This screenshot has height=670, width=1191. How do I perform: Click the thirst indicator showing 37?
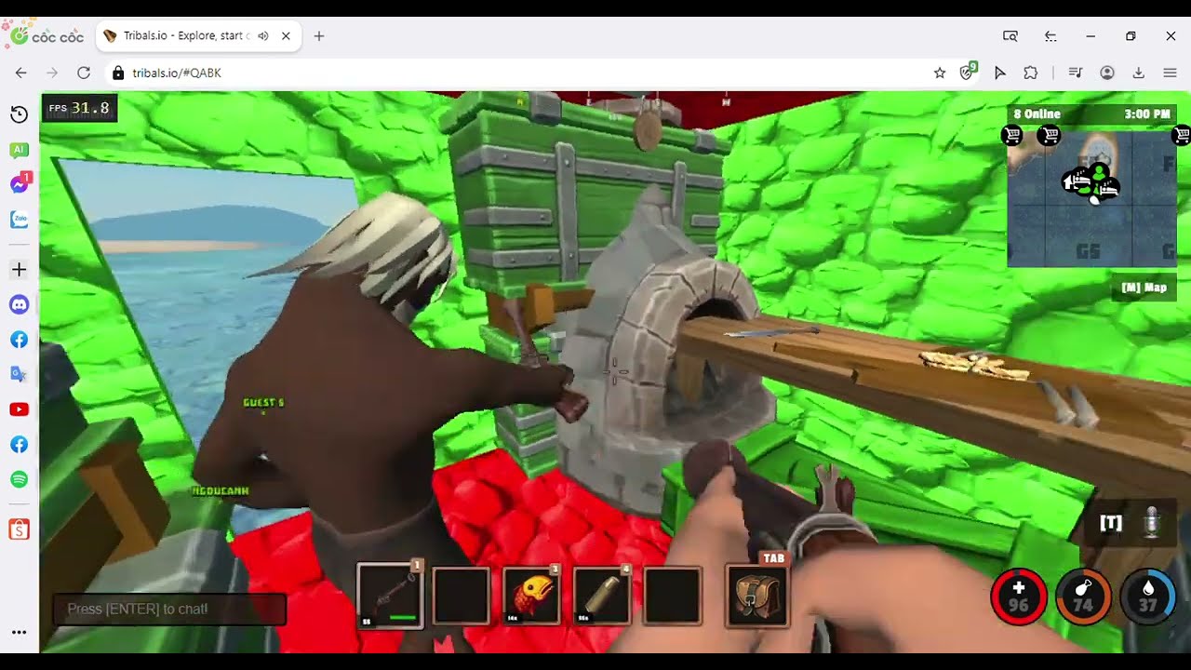click(x=1147, y=597)
